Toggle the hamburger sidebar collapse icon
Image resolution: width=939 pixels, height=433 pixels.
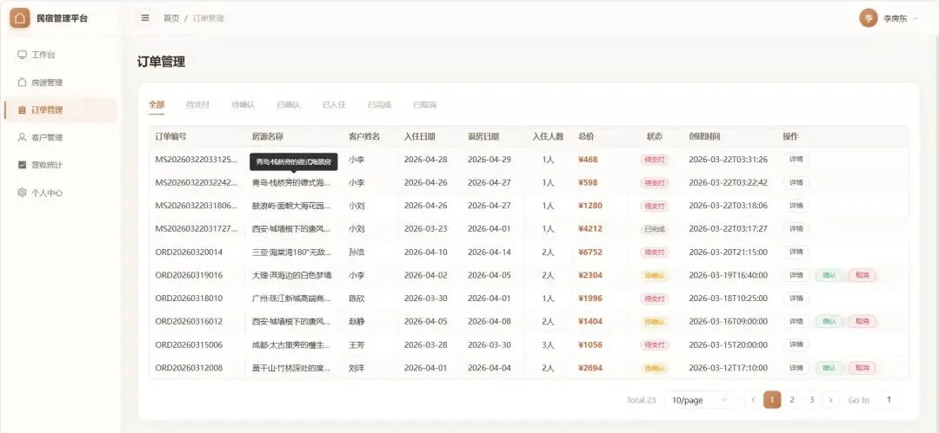(145, 18)
